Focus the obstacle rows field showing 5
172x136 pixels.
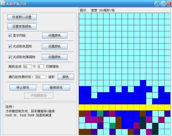[x=41, y=66]
